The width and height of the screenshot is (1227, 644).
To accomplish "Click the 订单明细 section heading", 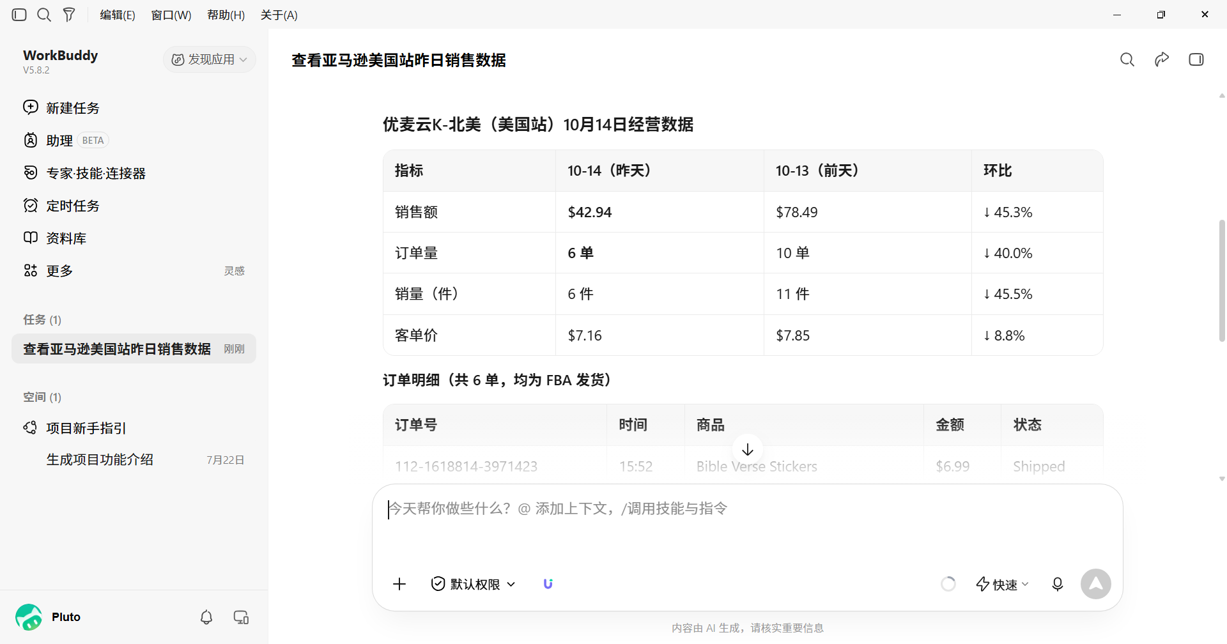I will point(500,380).
